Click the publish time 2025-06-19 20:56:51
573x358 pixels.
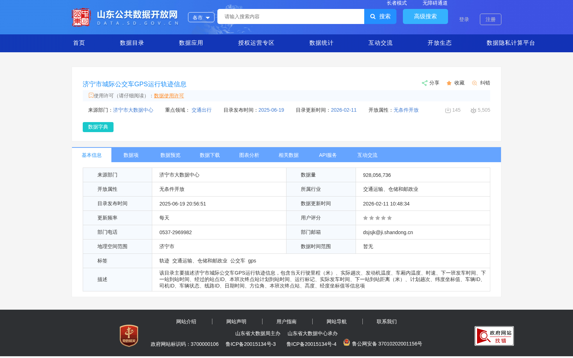(183, 204)
